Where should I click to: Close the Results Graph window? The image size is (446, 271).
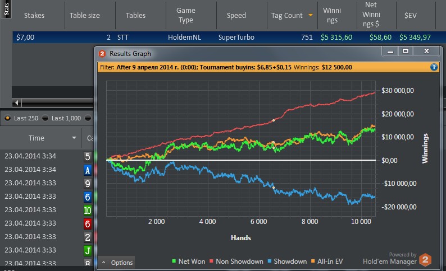[426, 51]
